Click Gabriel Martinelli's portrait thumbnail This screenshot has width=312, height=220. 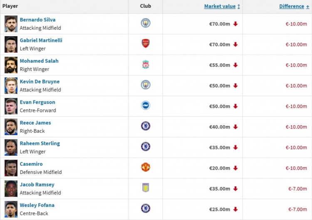click(x=11, y=44)
